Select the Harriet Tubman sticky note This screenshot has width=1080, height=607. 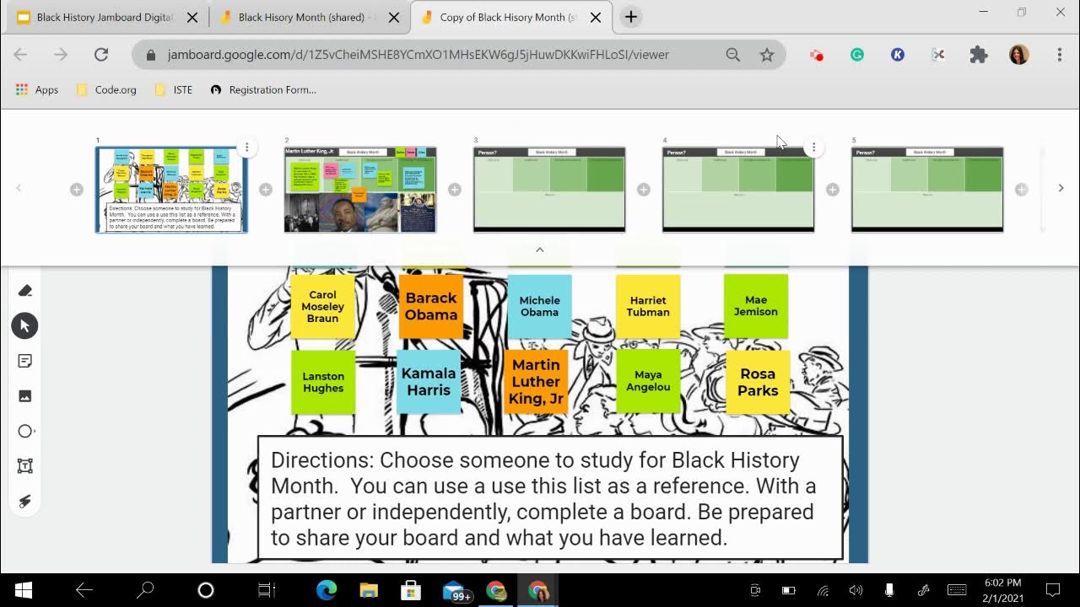(x=648, y=306)
